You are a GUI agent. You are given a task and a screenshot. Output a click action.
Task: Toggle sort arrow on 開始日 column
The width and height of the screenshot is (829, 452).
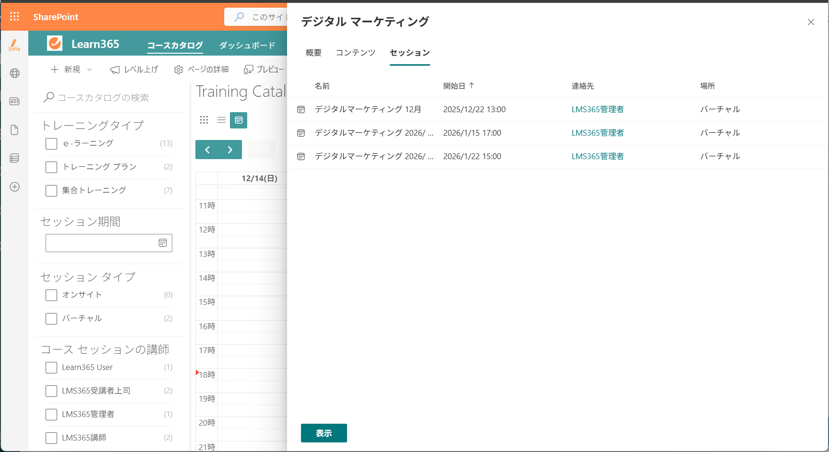[471, 85]
